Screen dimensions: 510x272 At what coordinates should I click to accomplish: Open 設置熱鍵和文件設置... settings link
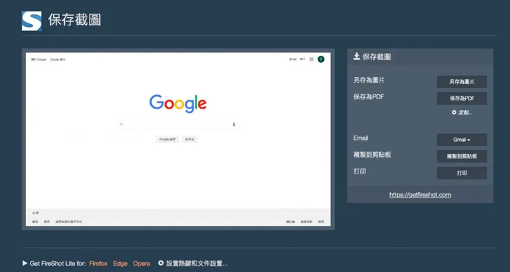pyautogui.click(x=197, y=263)
